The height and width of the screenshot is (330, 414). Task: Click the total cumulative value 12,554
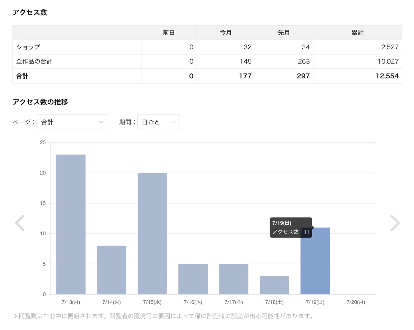(387, 76)
